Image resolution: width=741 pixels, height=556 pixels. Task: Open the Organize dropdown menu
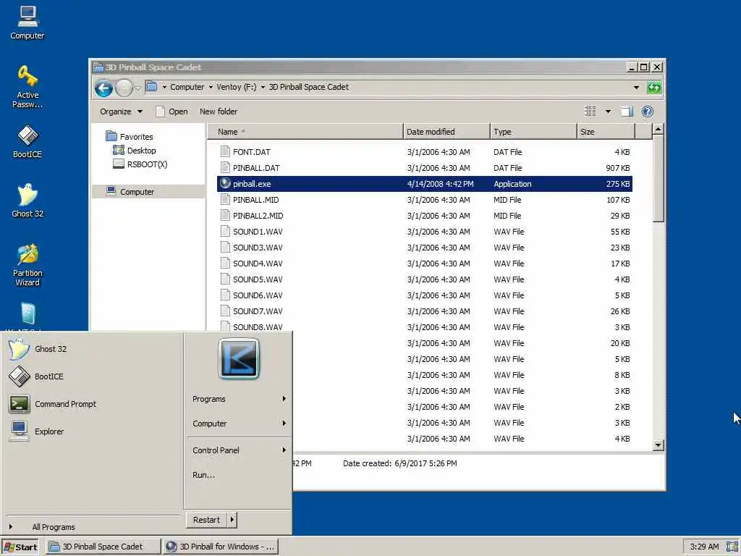[121, 111]
